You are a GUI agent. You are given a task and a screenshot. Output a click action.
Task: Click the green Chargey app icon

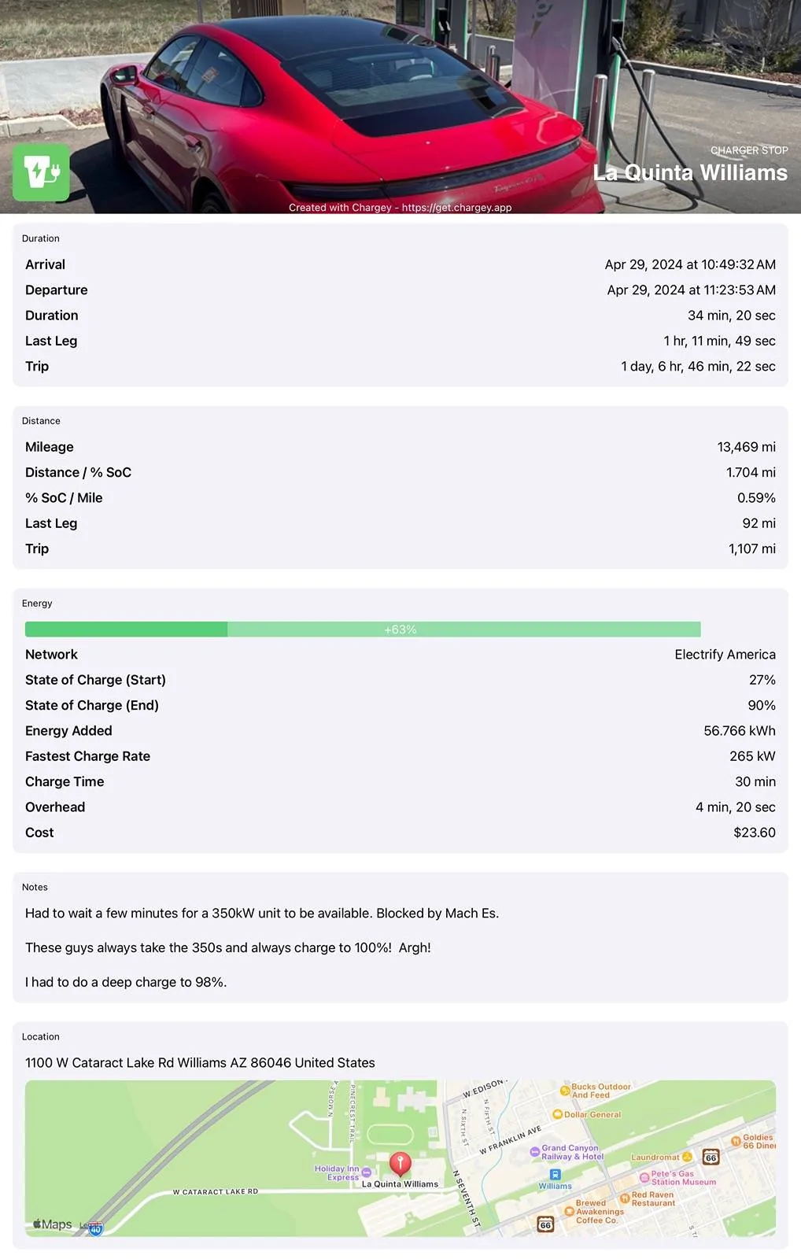pos(41,172)
